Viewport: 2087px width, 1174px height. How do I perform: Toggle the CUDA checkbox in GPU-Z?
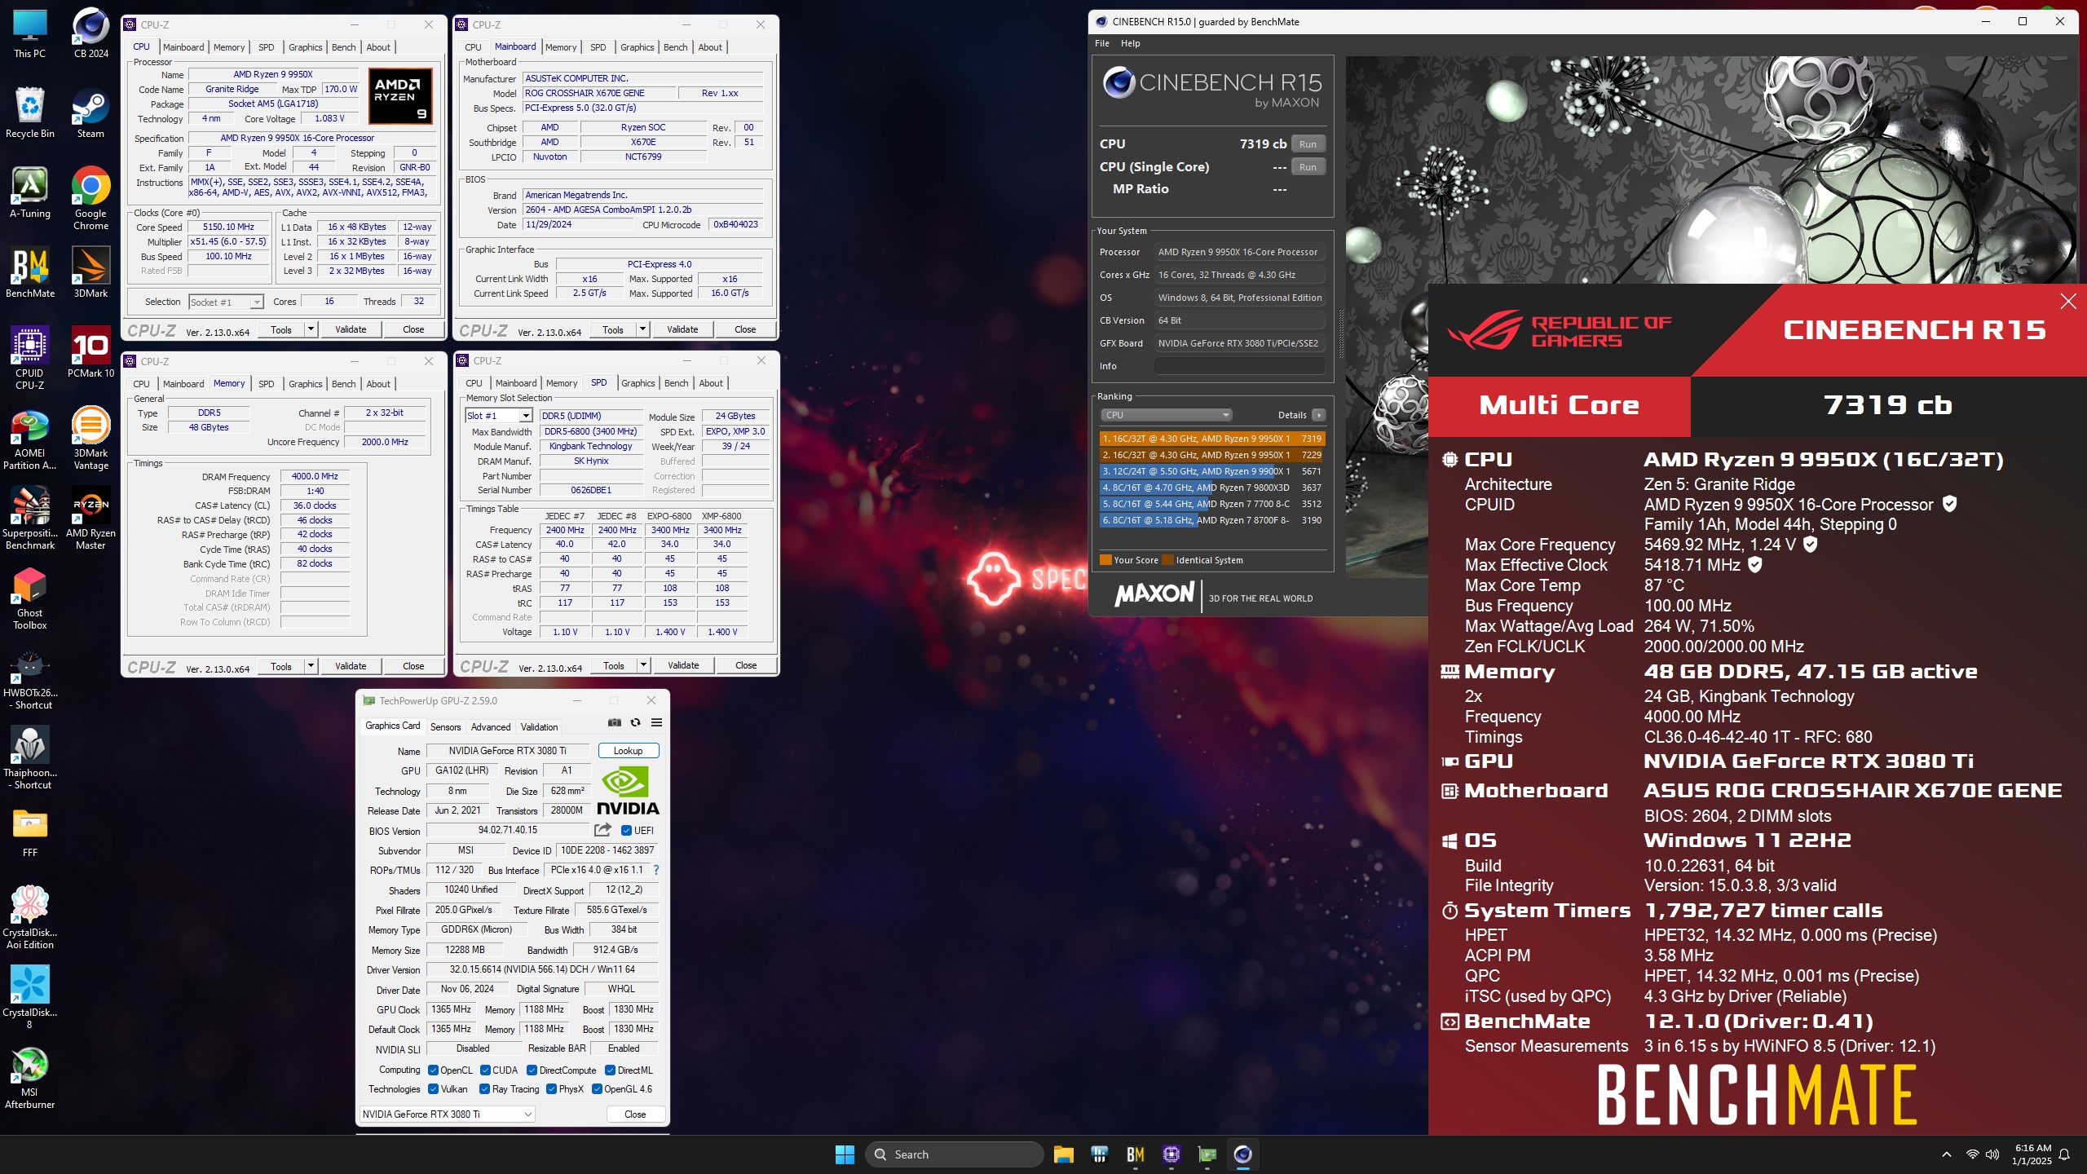point(485,1070)
